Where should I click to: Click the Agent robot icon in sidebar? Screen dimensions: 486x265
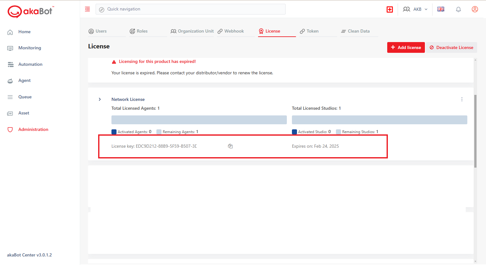click(10, 81)
